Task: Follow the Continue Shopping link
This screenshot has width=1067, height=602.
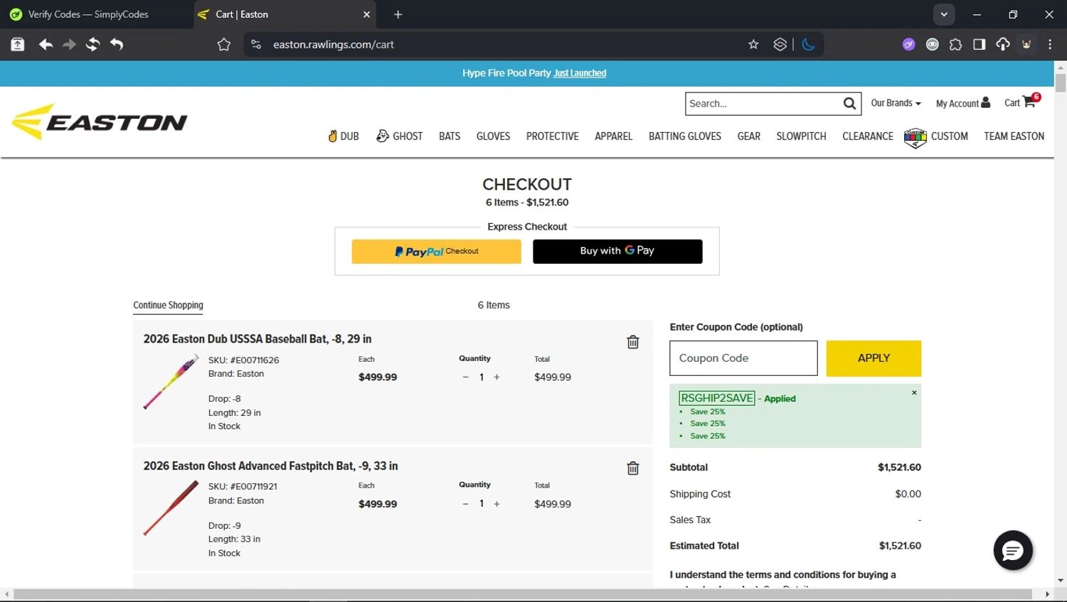Action: (168, 306)
